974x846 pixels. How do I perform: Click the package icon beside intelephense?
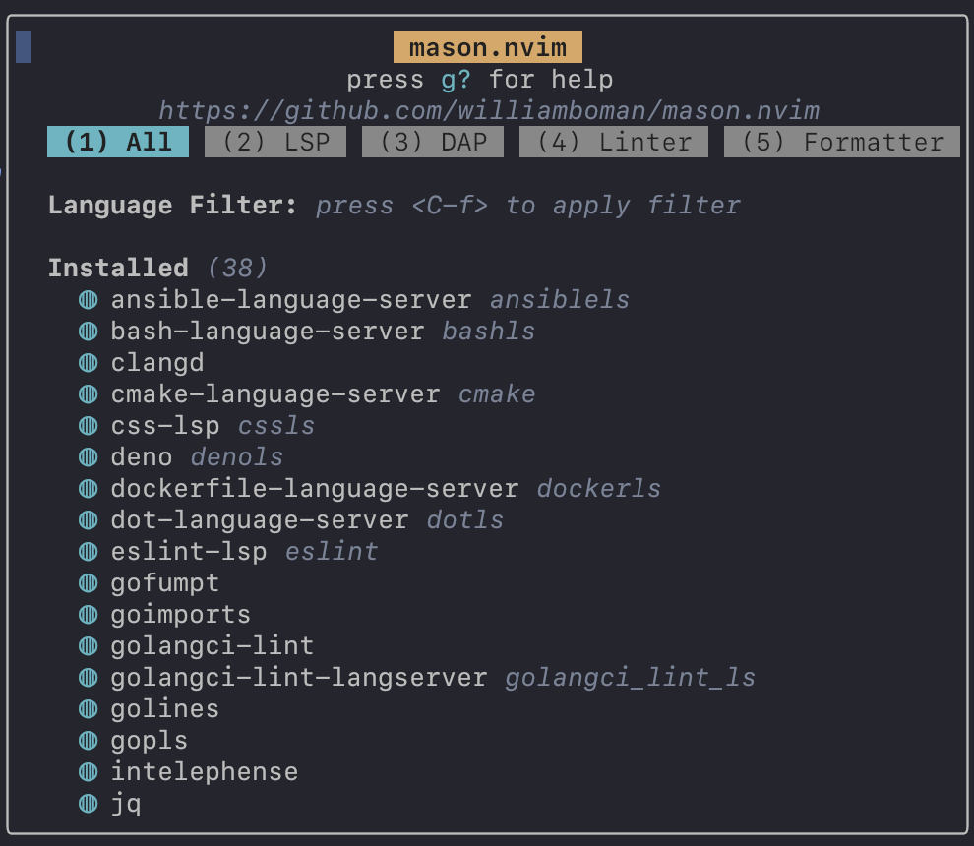(88, 771)
